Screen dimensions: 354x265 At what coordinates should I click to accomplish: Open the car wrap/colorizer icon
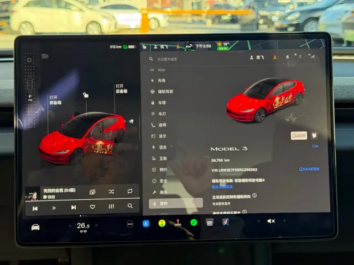click(314, 135)
